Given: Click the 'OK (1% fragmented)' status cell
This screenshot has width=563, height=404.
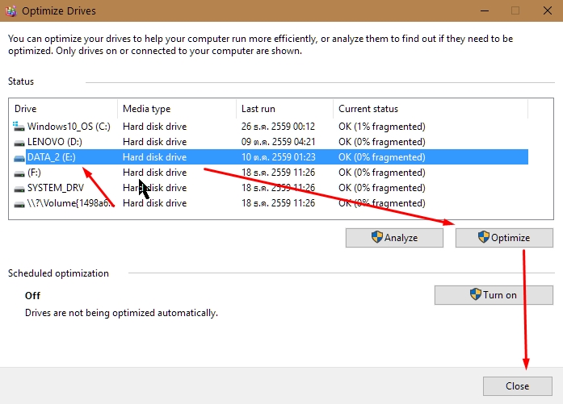Looking at the screenshot, I should 382,127.
